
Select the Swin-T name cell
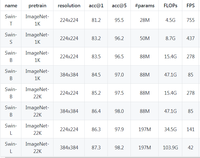[11, 20]
